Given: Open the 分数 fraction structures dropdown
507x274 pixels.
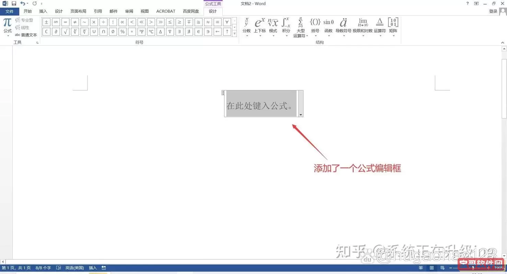Looking at the screenshot, I should click(247, 27).
